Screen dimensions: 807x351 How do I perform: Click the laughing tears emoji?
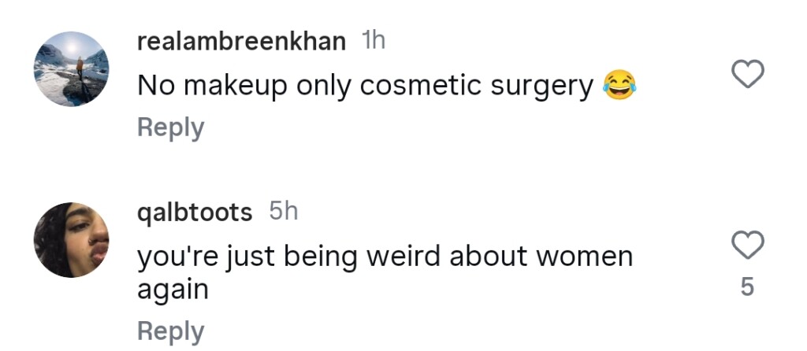click(619, 85)
